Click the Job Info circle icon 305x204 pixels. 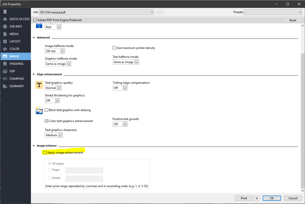[x=5, y=26]
